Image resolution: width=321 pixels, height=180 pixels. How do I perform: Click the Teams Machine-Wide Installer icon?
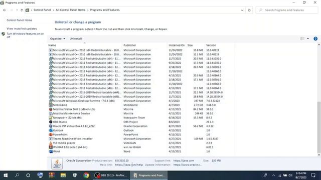(x=51, y=139)
